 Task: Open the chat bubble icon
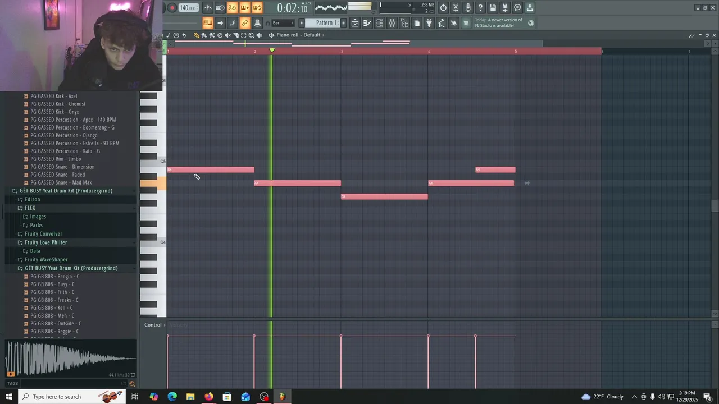[518, 8]
